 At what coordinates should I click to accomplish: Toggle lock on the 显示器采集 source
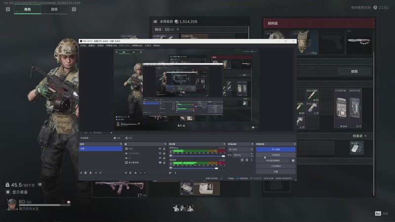164,163
